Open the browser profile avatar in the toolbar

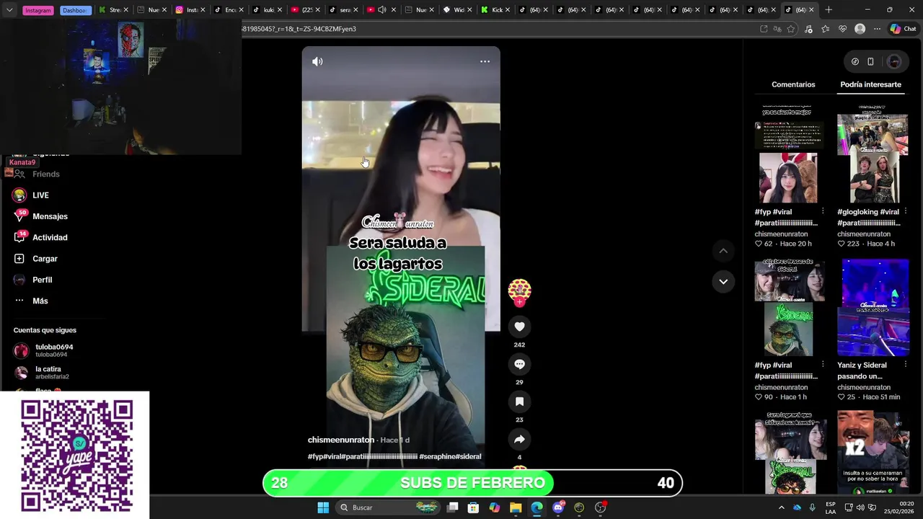click(860, 29)
